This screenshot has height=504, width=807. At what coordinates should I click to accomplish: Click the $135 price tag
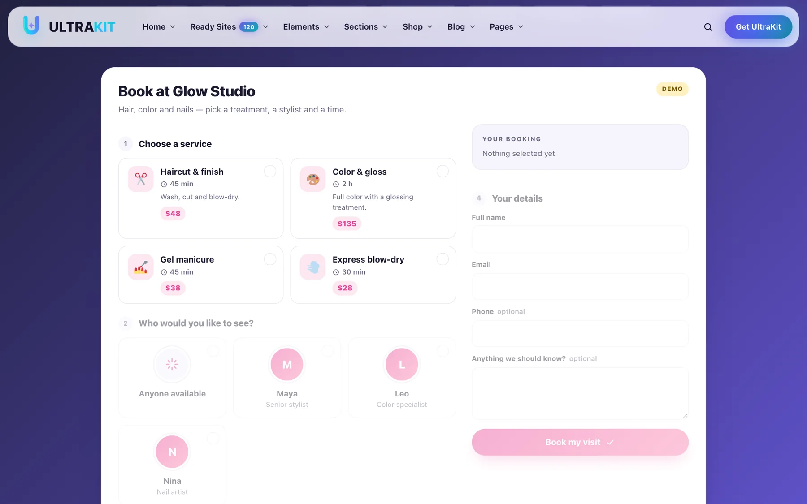coord(347,224)
